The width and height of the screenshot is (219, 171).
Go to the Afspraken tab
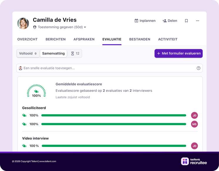[84, 39]
